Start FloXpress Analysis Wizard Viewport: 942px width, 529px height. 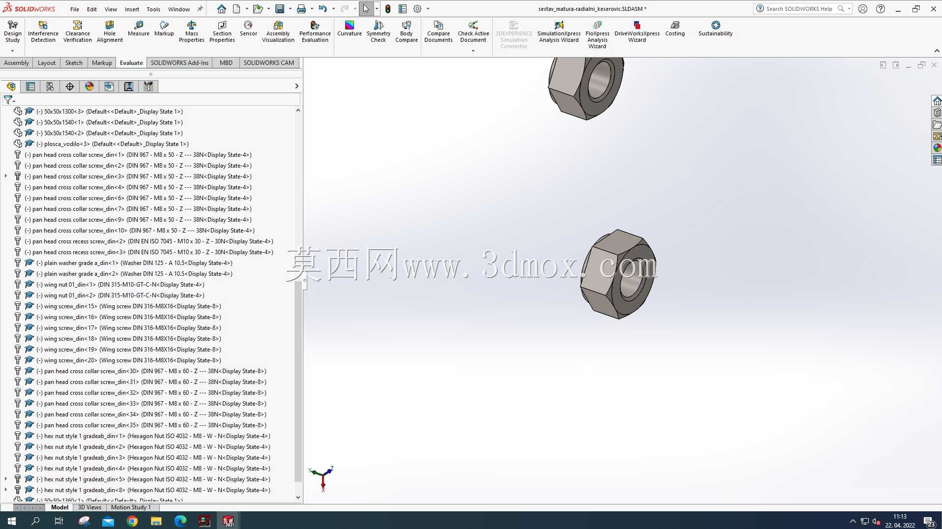click(597, 35)
